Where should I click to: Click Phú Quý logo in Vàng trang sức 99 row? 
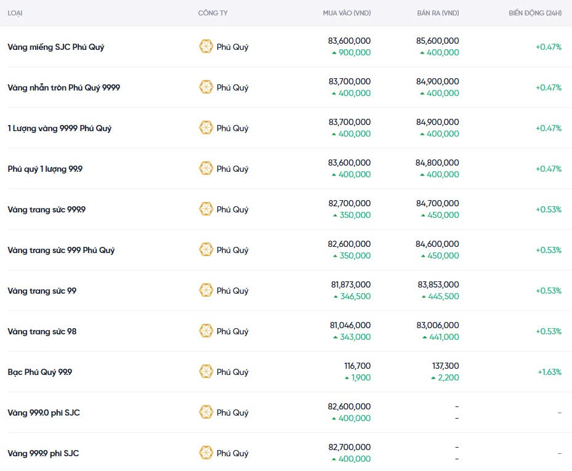(x=206, y=291)
